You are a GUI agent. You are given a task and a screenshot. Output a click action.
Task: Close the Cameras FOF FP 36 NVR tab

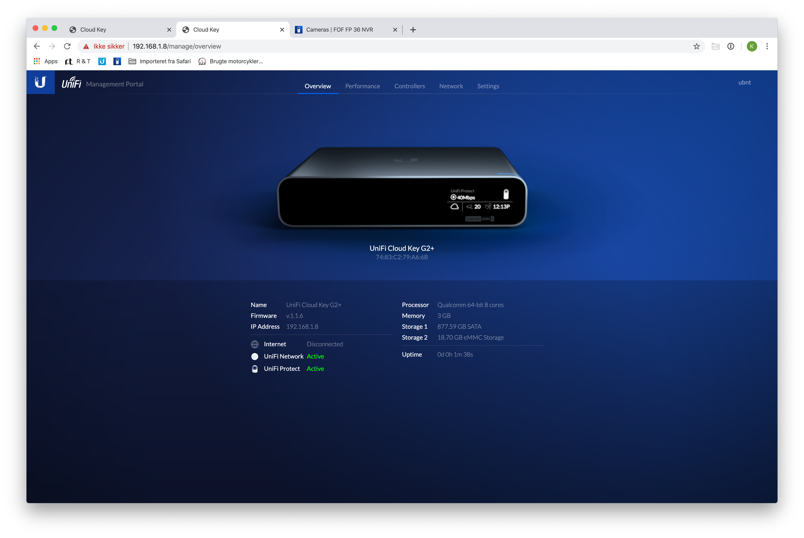click(395, 30)
